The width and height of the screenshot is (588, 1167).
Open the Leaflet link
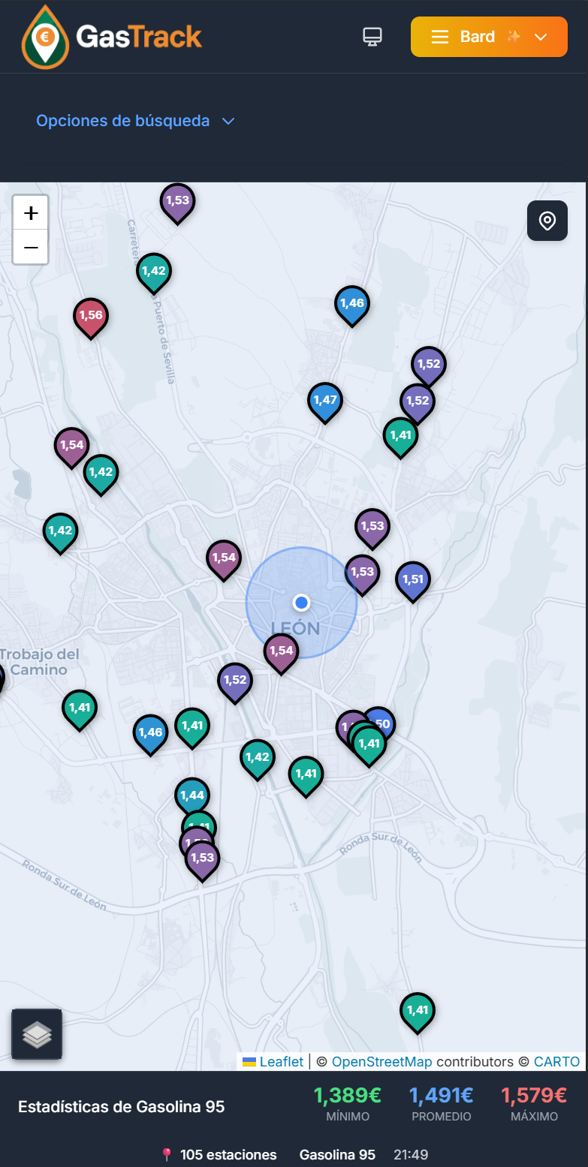coord(273,1062)
